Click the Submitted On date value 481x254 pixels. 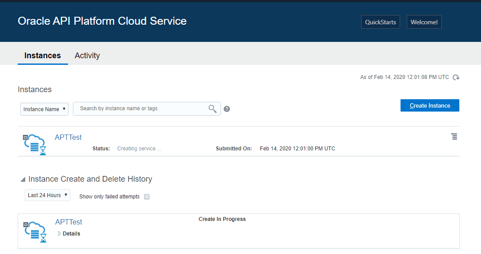298,149
